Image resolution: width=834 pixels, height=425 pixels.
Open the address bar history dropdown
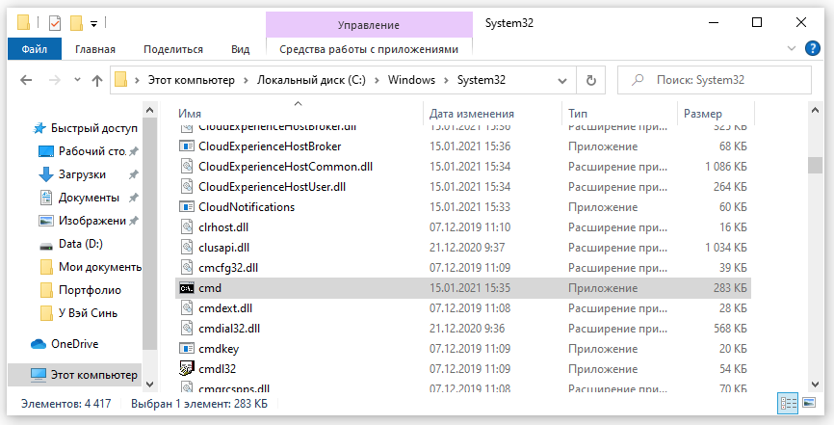pos(563,81)
